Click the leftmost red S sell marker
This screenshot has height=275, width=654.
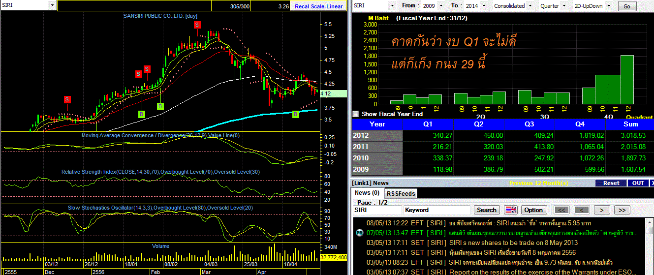pos(67,99)
